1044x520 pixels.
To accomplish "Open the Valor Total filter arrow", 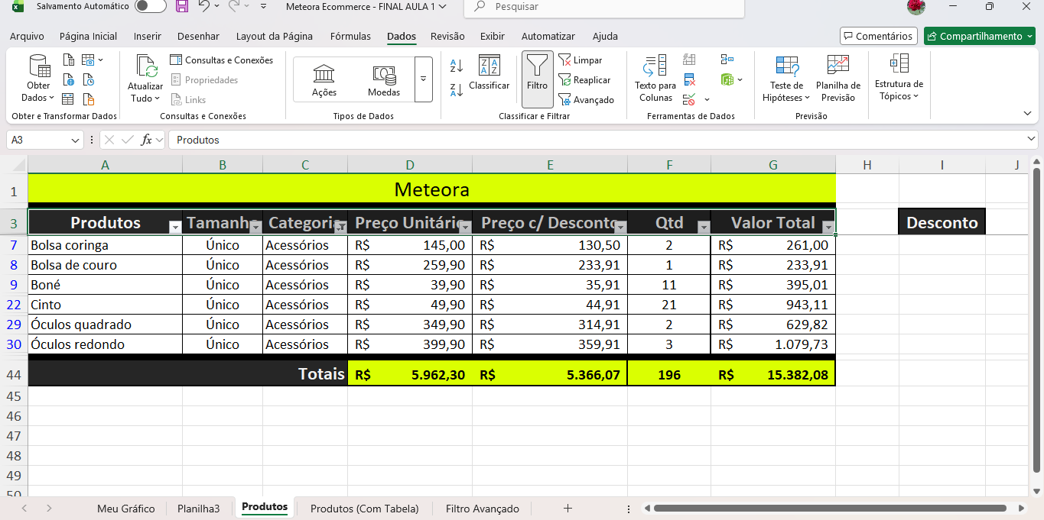I will [828, 227].
